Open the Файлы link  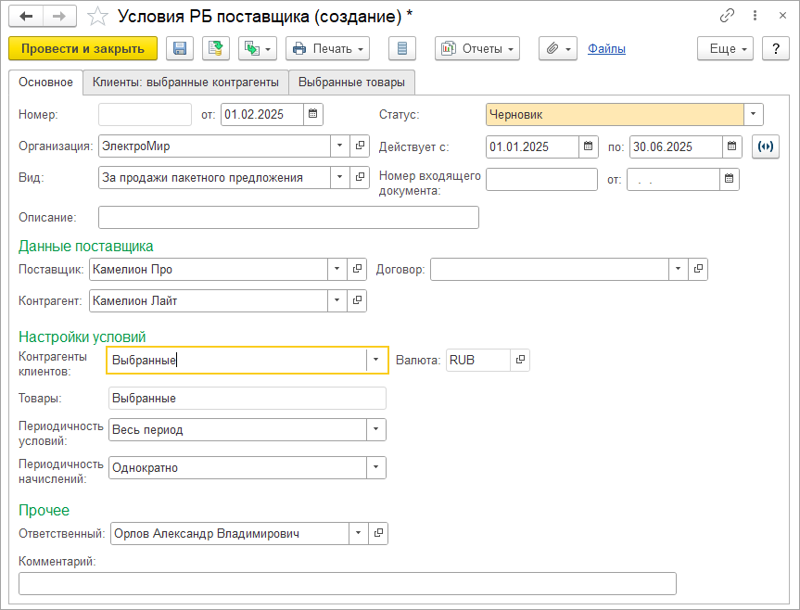tap(606, 49)
